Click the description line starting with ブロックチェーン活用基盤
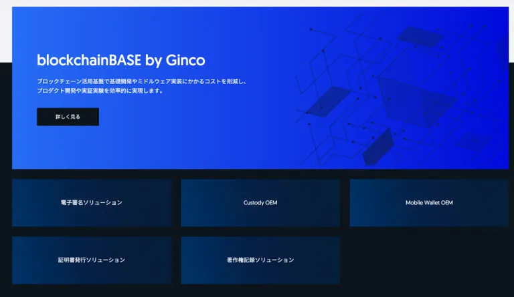This screenshot has height=297, width=514. [142, 81]
